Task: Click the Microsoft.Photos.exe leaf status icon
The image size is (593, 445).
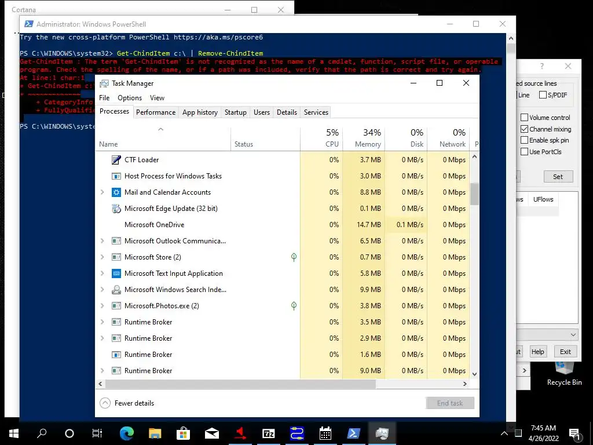Action: (294, 306)
